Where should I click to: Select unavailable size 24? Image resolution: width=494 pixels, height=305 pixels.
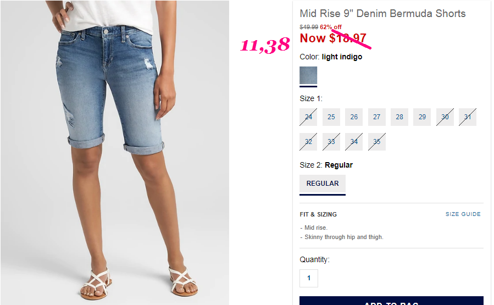pyautogui.click(x=308, y=117)
